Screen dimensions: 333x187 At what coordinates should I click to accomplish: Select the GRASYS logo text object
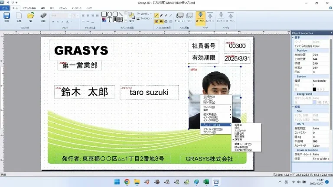click(81, 51)
